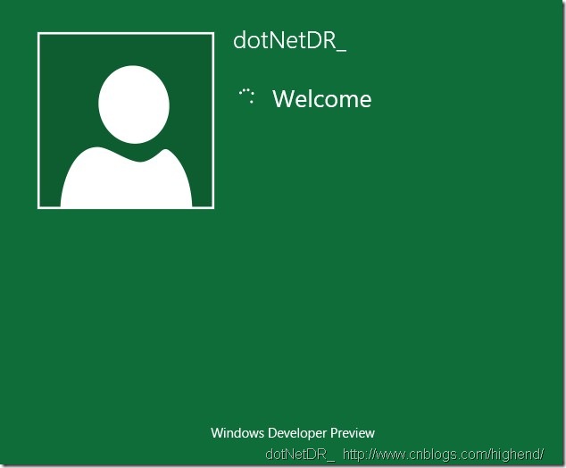
Task: Click the dotNetDR_ watermark at the bottom
Action: tap(300, 455)
